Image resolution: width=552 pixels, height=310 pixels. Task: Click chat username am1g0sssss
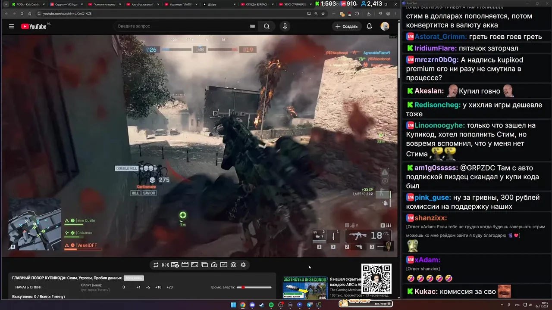(x=436, y=168)
